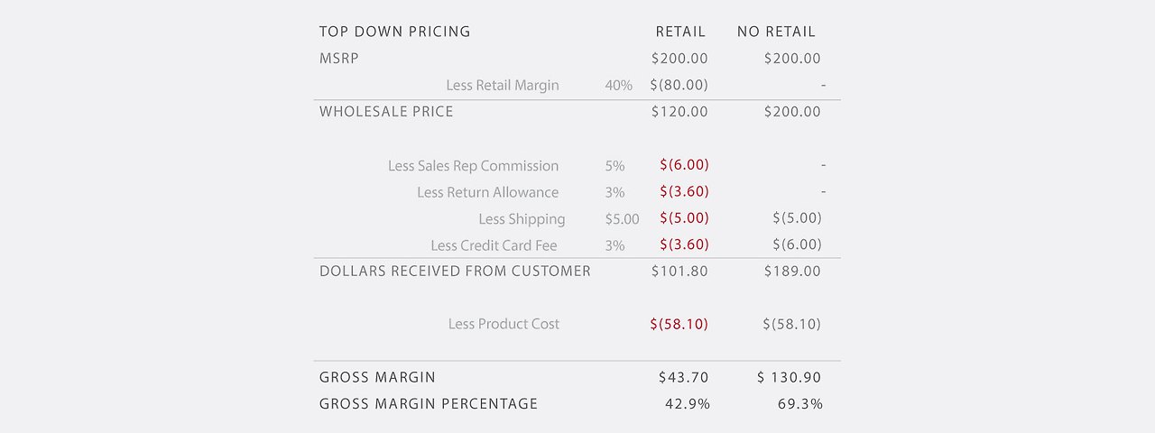Click the TOP DOWN PRICING heading
The width and height of the screenshot is (1155, 433).
(394, 32)
